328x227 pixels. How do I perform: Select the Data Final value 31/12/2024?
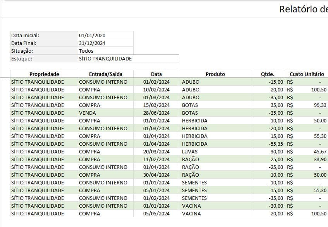(x=106, y=43)
